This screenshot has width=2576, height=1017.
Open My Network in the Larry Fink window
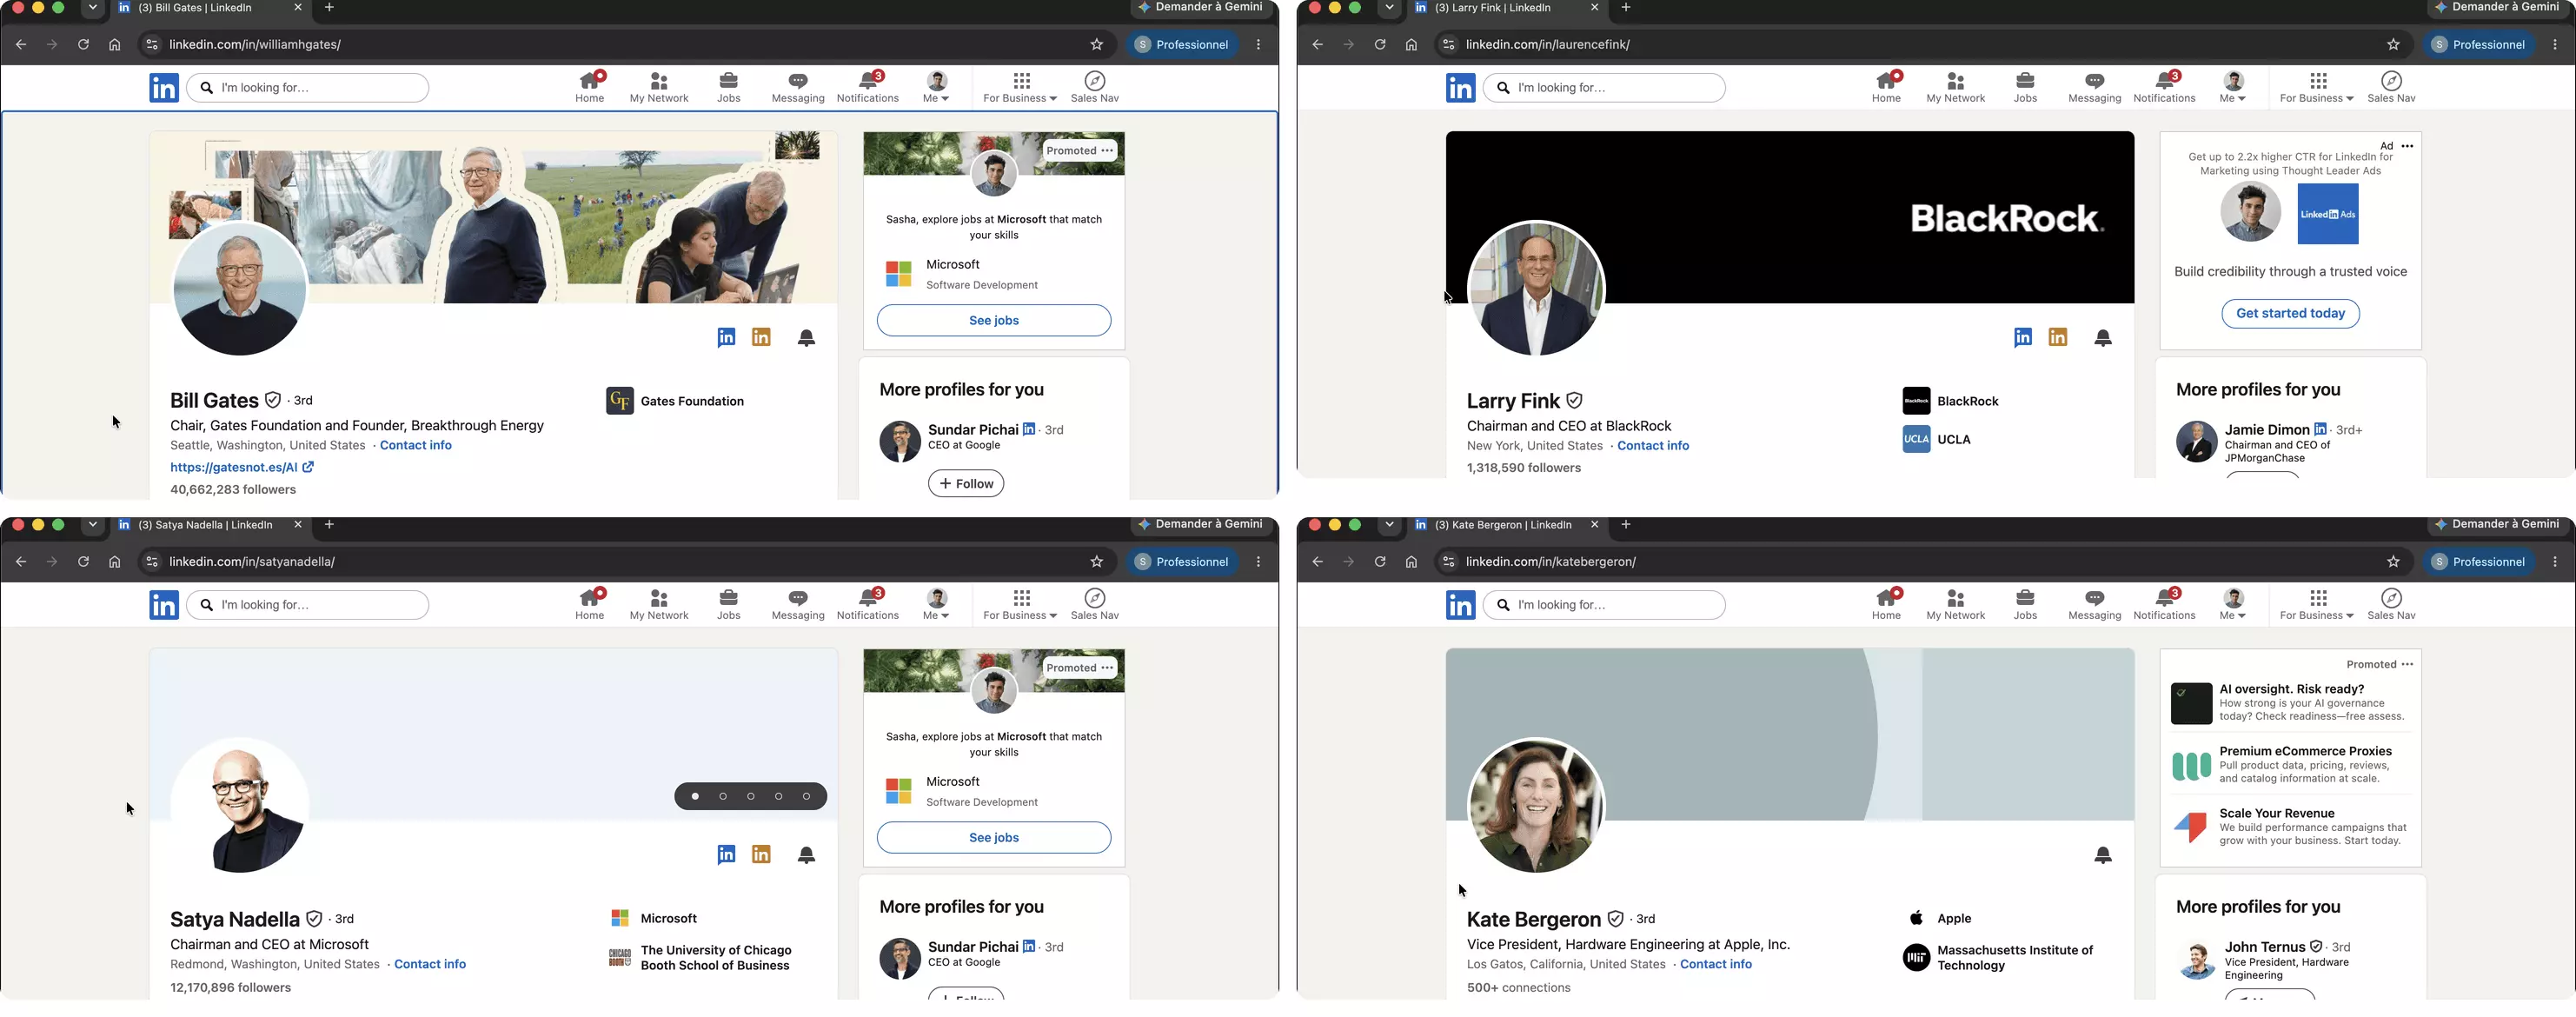1955,87
